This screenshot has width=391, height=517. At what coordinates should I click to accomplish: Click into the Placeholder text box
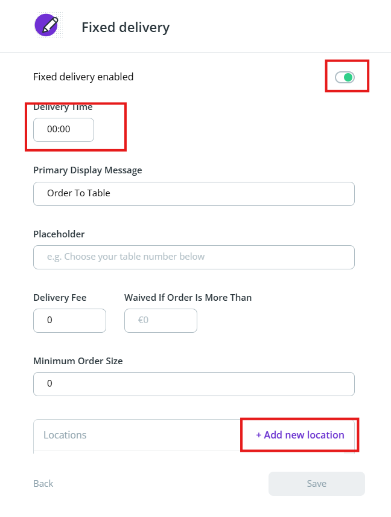[194, 257]
